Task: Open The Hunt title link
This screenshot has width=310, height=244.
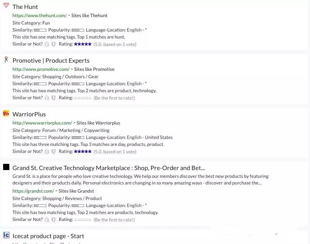Action: [x=25, y=7]
